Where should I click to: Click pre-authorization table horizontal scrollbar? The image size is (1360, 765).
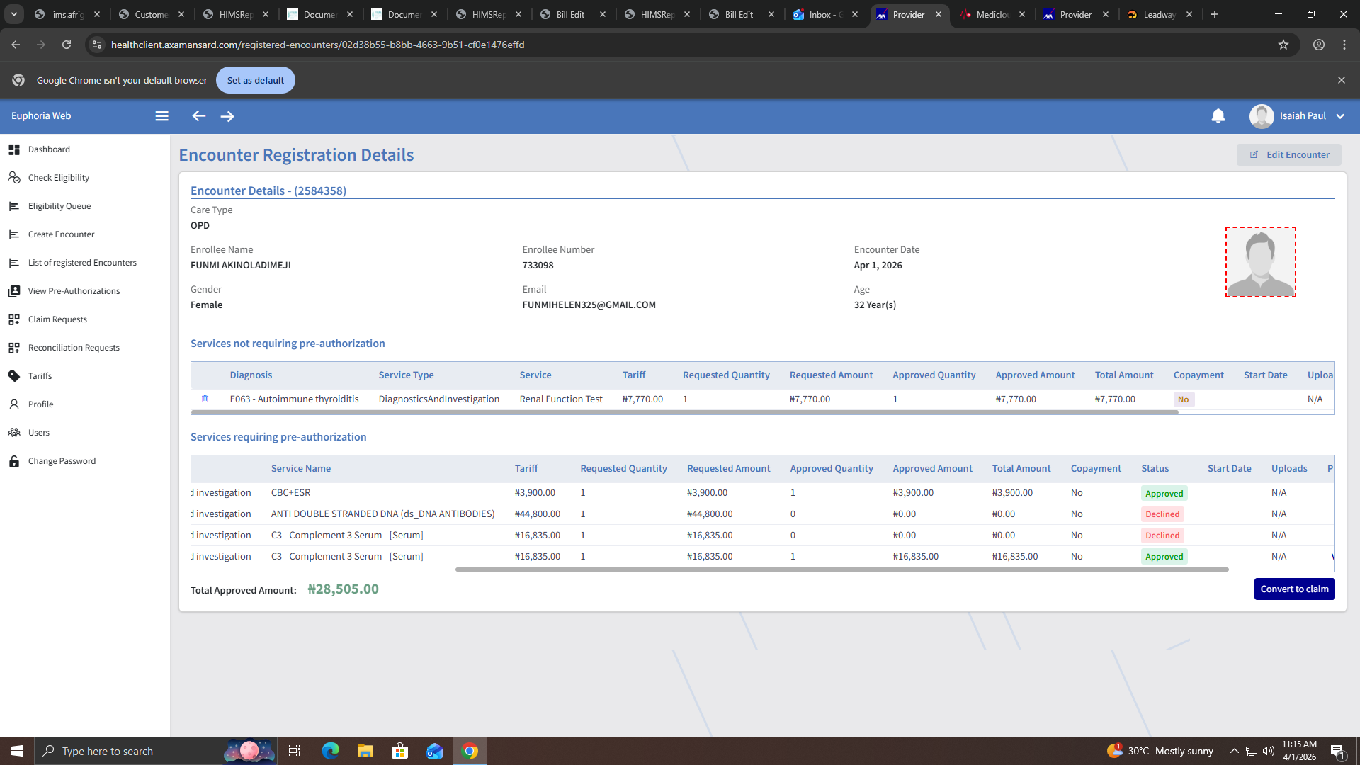click(841, 569)
